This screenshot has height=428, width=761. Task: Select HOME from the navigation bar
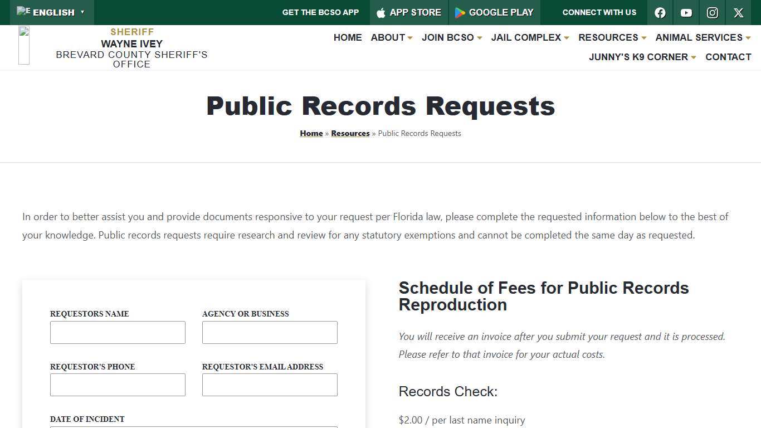tap(348, 38)
